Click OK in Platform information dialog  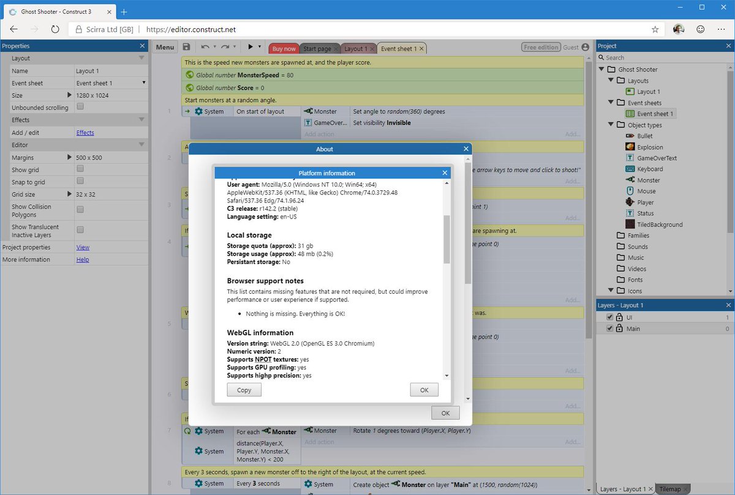pos(424,390)
